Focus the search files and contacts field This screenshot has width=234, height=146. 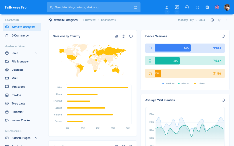click(94, 7)
